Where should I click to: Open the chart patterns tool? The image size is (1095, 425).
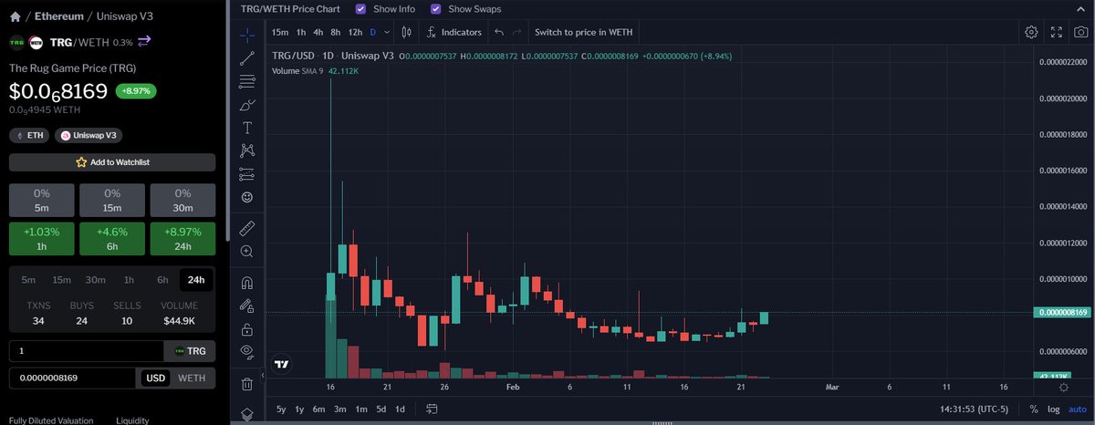tap(247, 150)
